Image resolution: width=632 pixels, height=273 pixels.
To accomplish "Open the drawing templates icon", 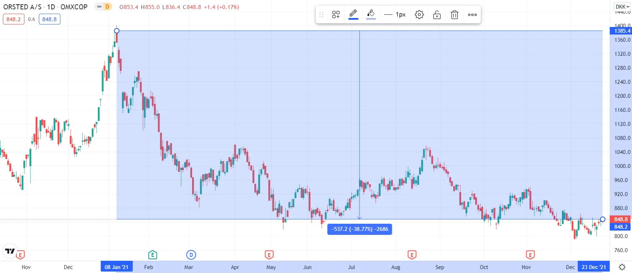I will click(336, 15).
